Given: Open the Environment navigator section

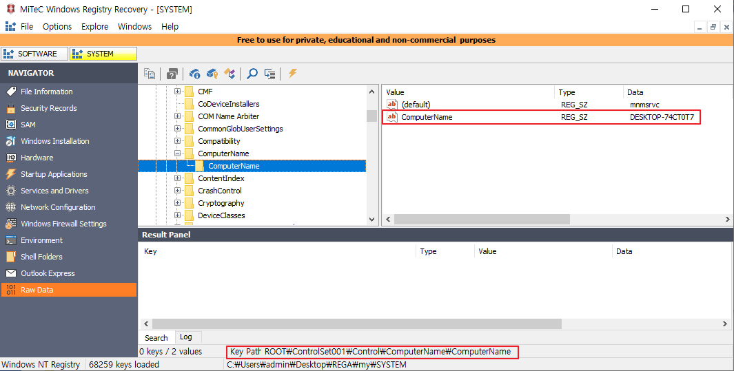Looking at the screenshot, I should [x=68, y=240].
